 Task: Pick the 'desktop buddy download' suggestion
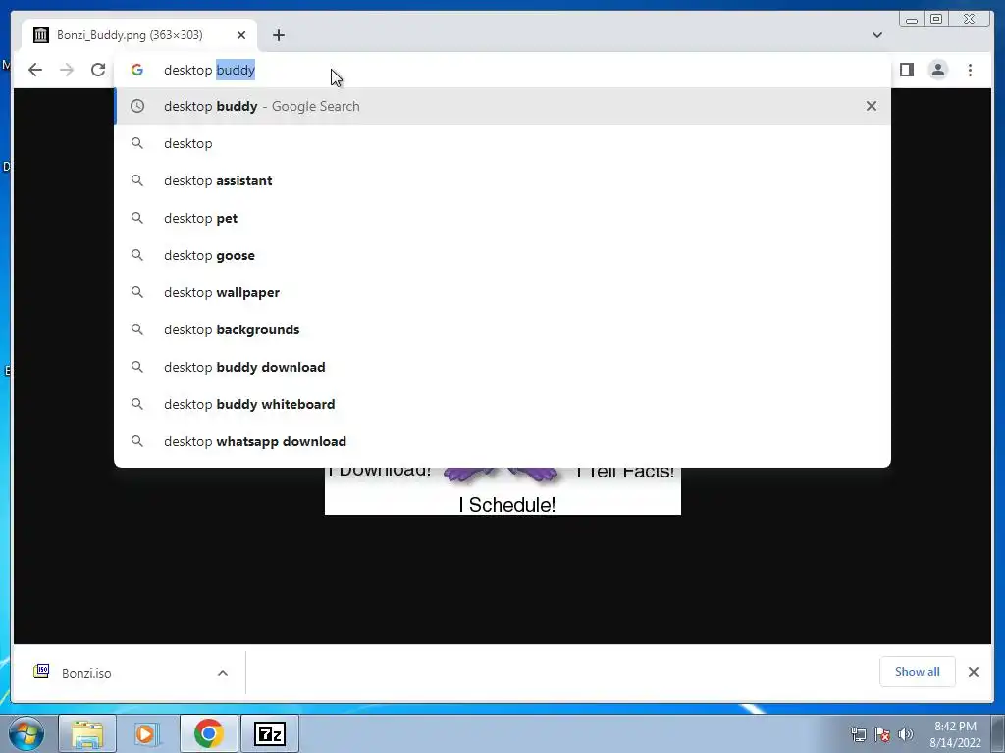(502, 367)
